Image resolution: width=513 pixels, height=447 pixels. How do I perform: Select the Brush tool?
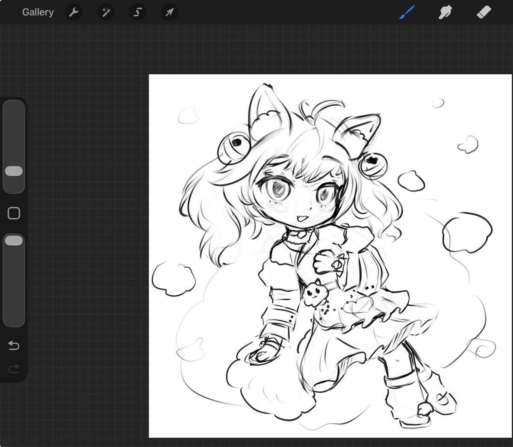[407, 12]
